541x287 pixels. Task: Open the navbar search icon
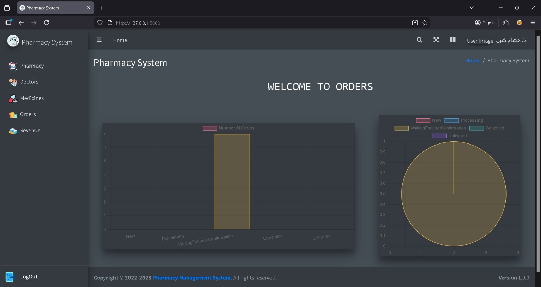tap(419, 40)
